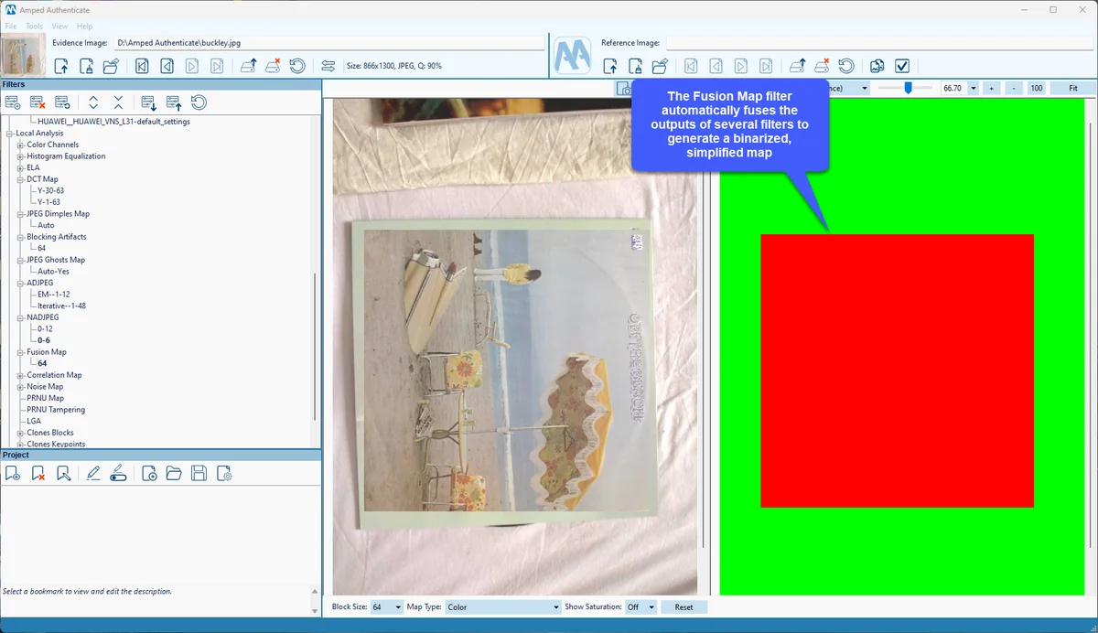Click the add bookmark icon in Project panel
The width and height of the screenshot is (1098, 633).
tap(13, 473)
